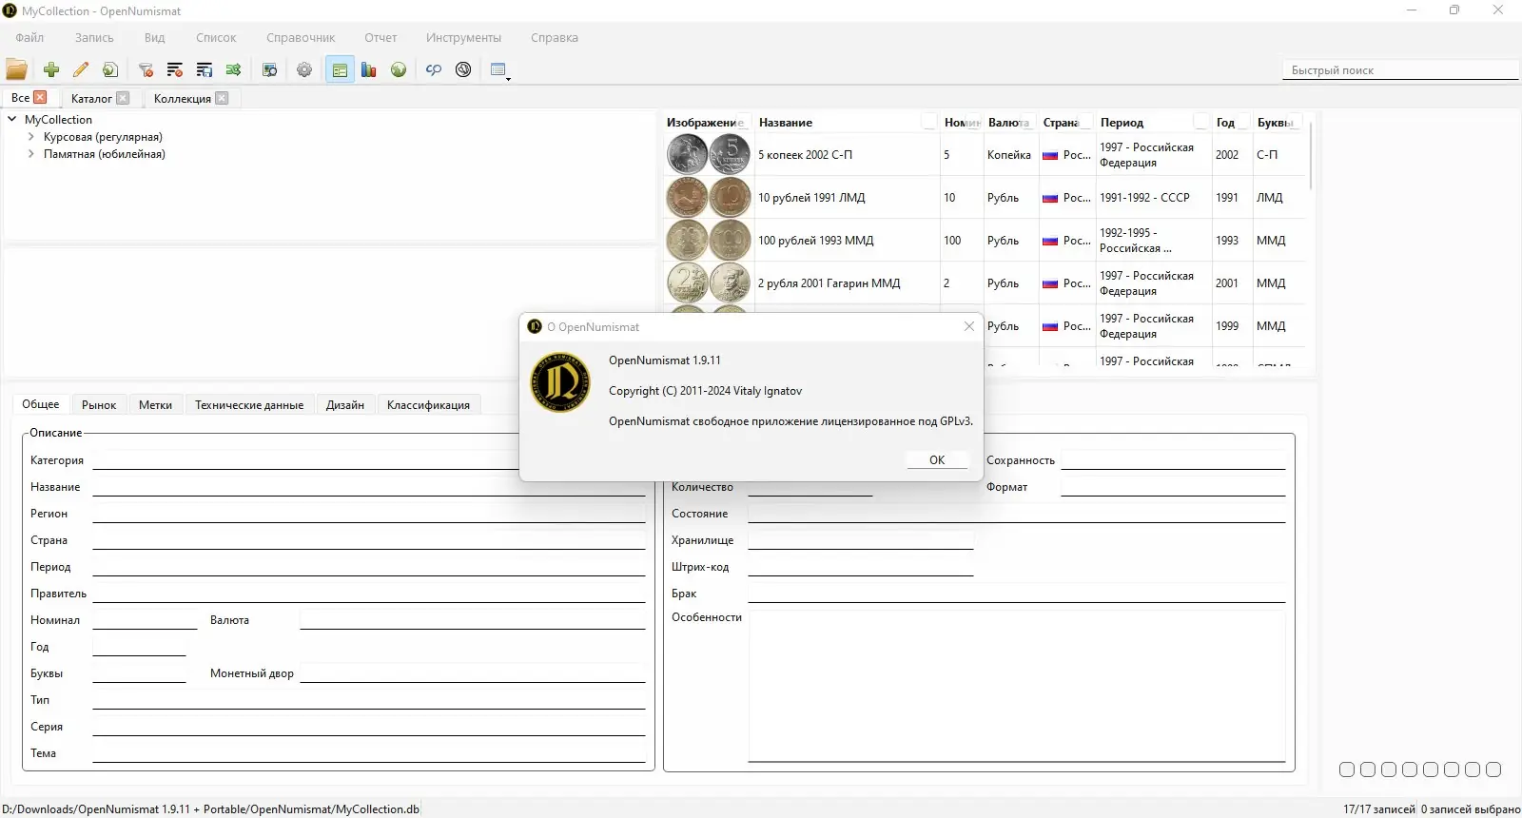Switch to the Технические данные tab
This screenshot has width=1522, height=818.
[x=249, y=405]
